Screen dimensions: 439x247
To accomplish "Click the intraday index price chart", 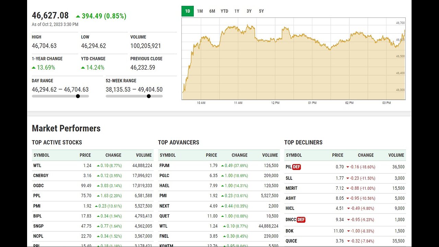I will point(294,59).
